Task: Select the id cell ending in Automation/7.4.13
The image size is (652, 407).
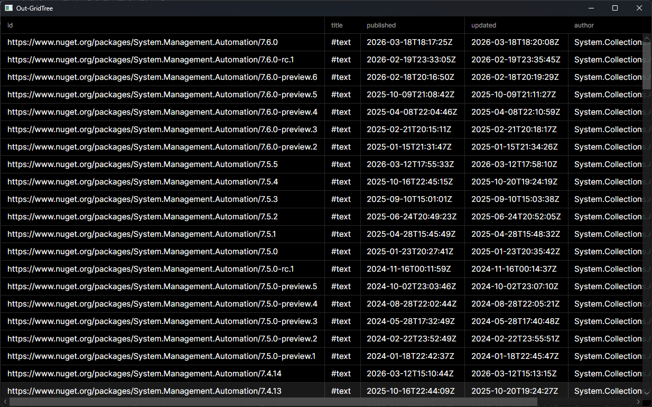Action: (x=162, y=390)
